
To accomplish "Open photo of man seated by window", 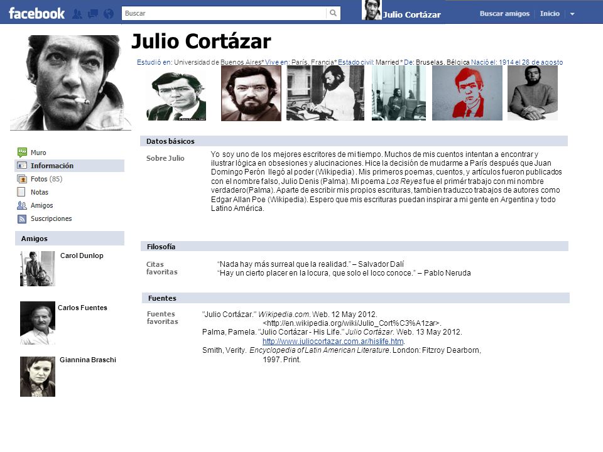I will [x=399, y=93].
